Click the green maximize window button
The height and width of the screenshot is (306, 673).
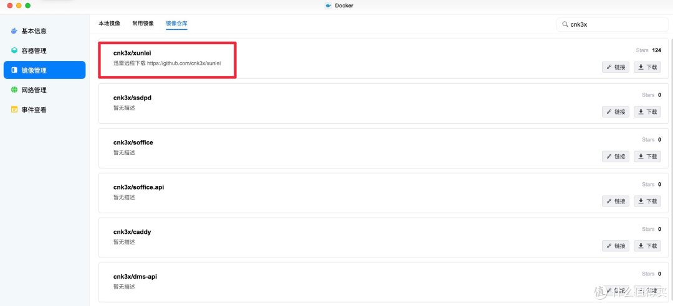pyautogui.click(x=27, y=6)
